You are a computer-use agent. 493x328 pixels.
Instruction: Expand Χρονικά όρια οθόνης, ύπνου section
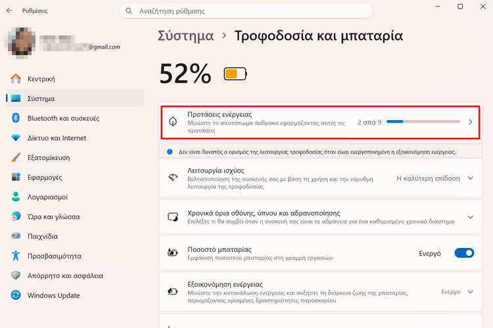[x=470, y=217]
